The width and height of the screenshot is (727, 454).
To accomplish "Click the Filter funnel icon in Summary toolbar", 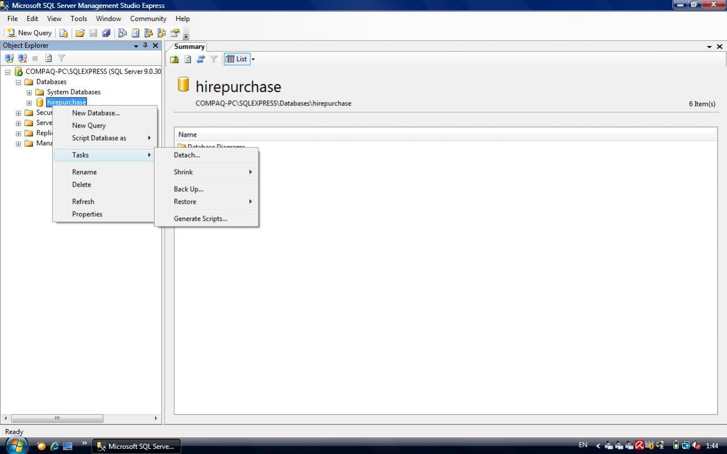I will click(214, 59).
